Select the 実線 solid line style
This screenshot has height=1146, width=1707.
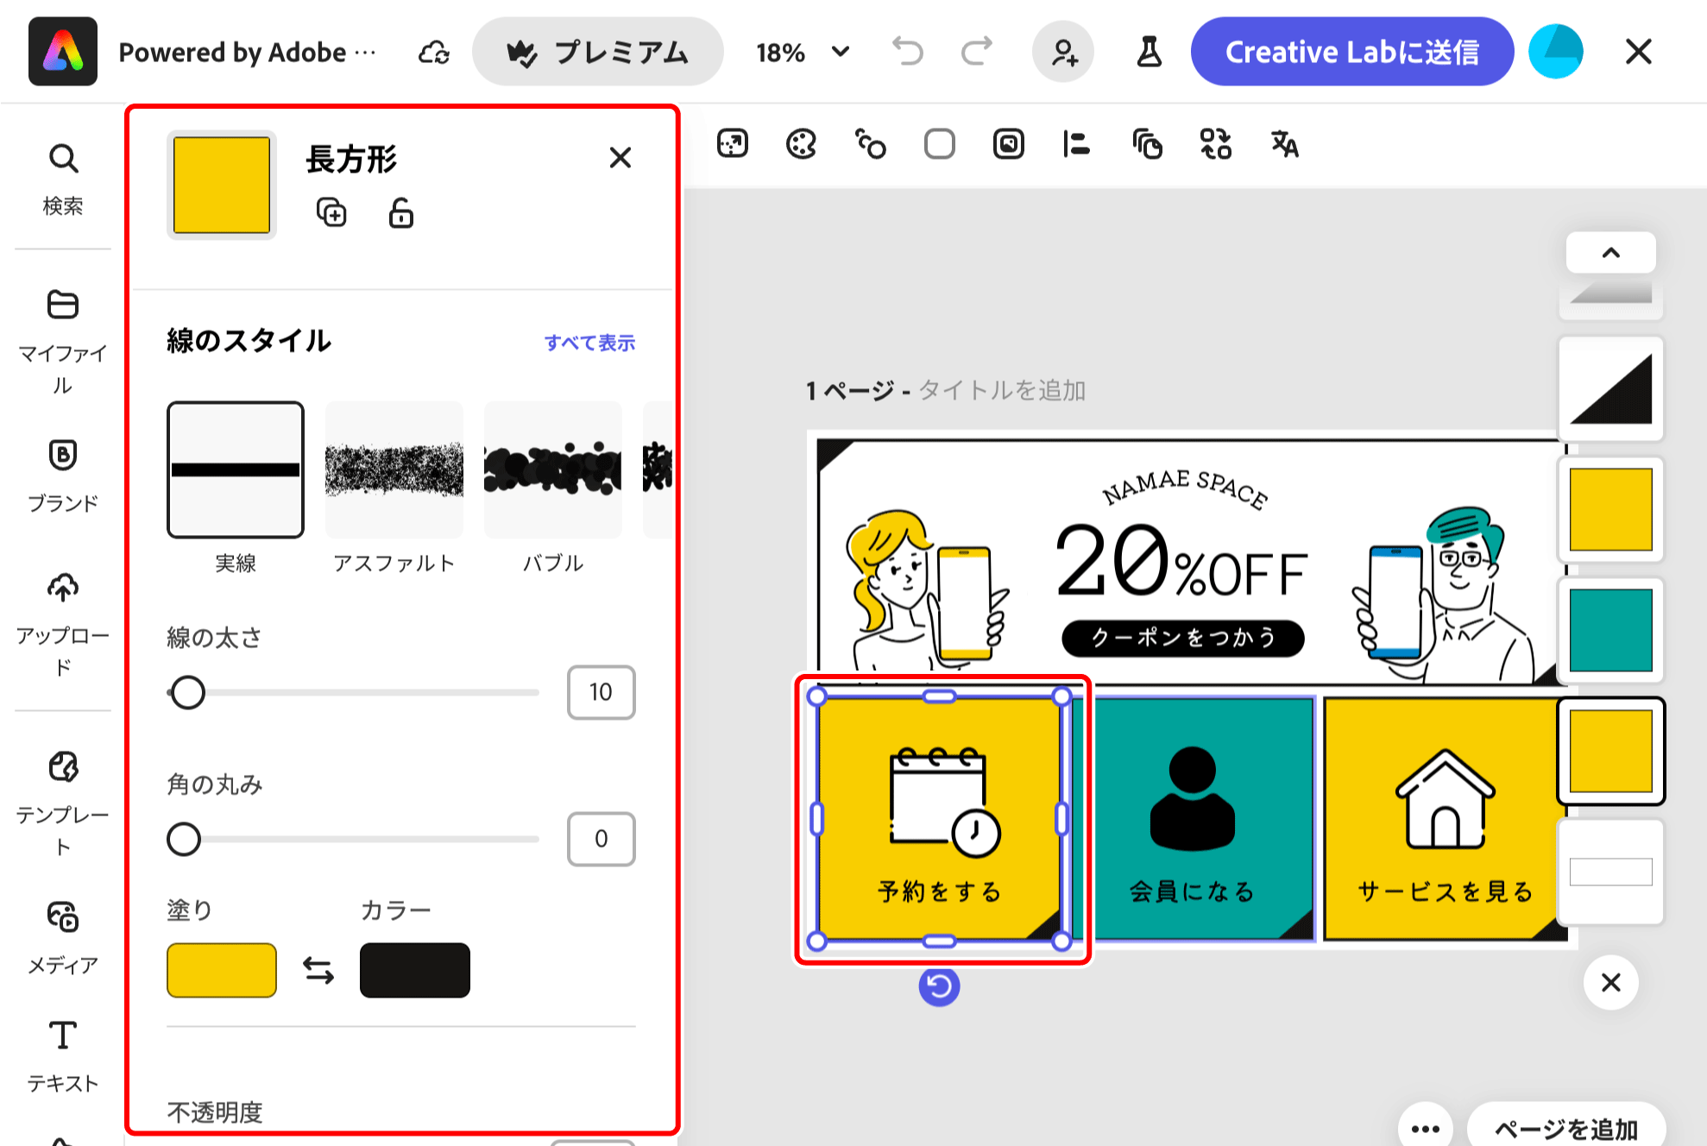(x=236, y=470)
